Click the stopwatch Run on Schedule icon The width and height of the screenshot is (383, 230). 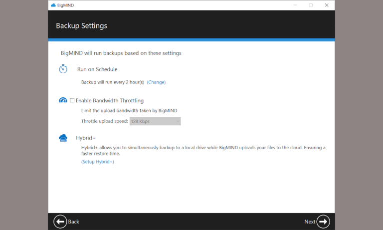pyautogui.click(x=63, y=69)
